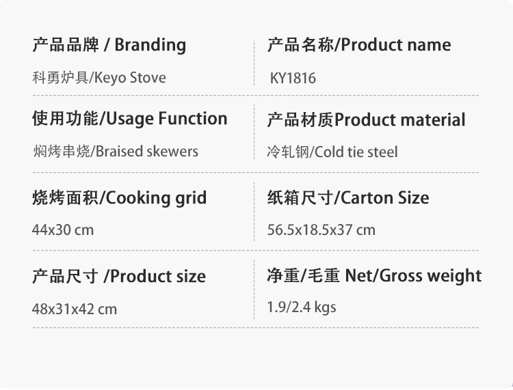Select the Chinese material text 冷轧钢

(x=288, y=152)
